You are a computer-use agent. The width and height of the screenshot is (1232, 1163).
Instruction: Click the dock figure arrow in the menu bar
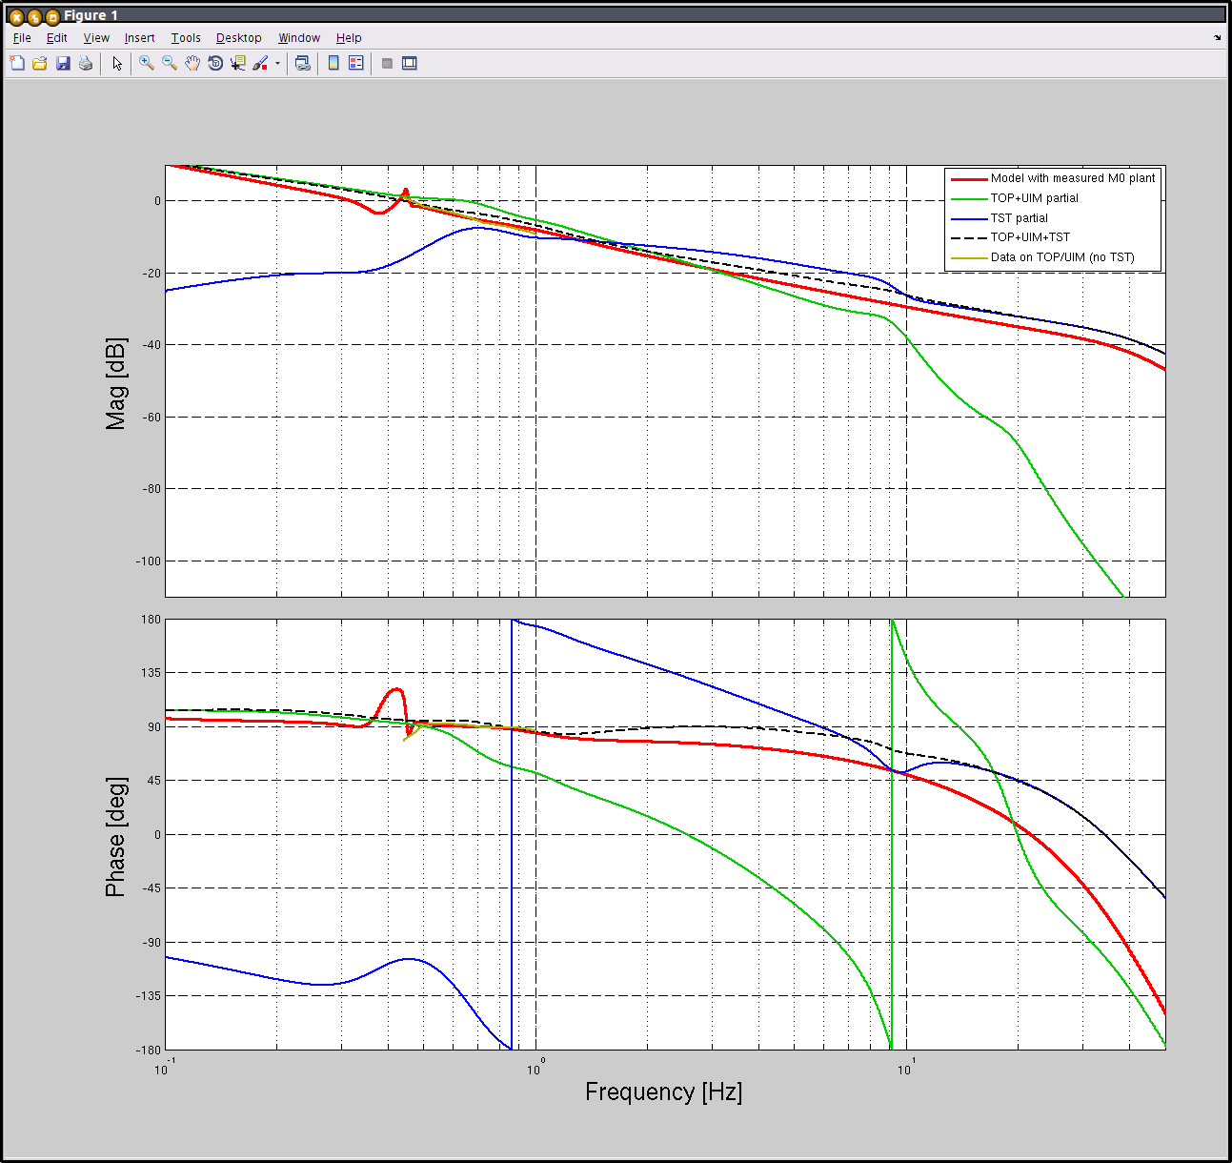tap(1217, 38)
